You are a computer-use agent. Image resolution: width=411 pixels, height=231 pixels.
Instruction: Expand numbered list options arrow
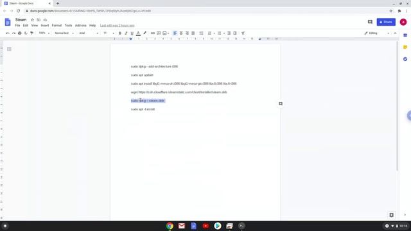(214, 33)
